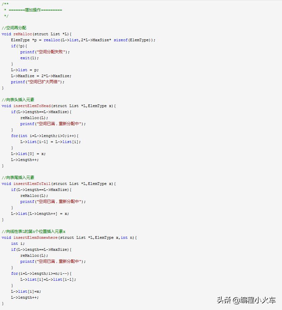Click 'if(L->length==L->MaxSize){' inside insertElemToTail

pos(41,190)
